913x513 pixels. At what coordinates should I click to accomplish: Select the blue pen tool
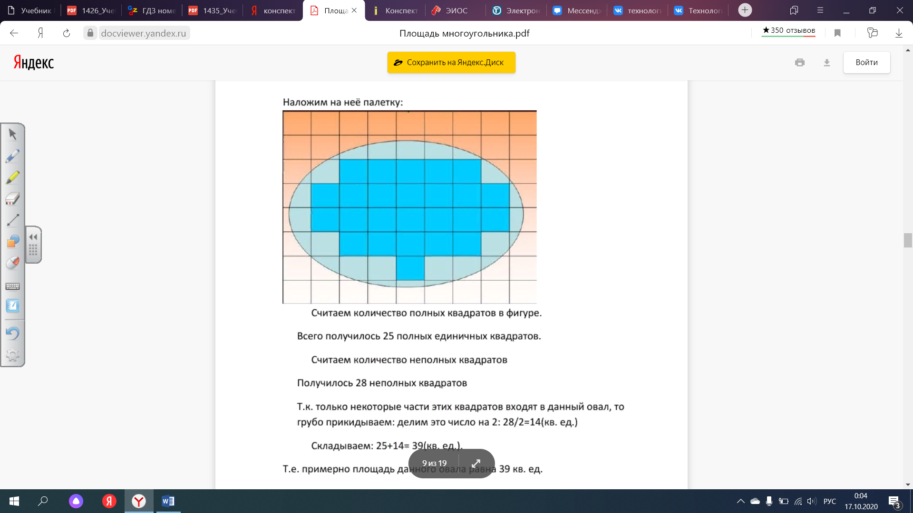click(x=13, y=156)
